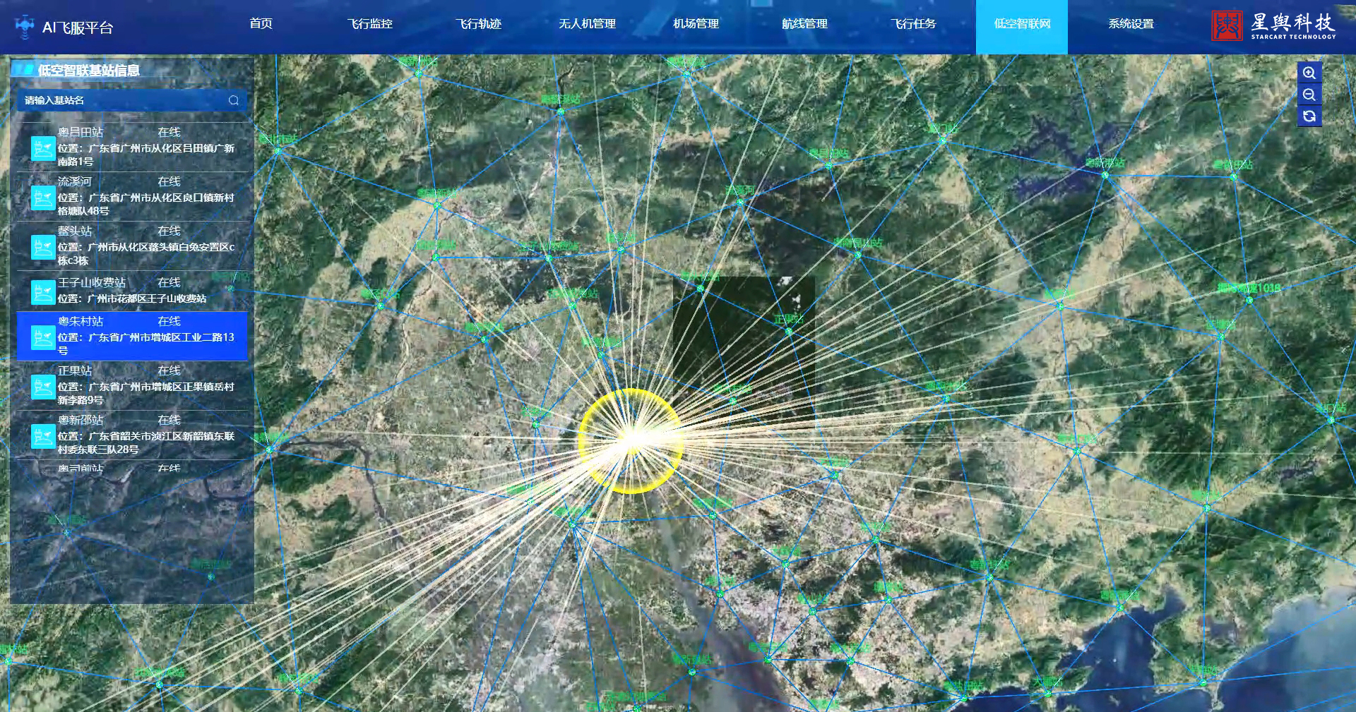The image size is (1356, 712).
Task: Click the station icon beside 王子山收费站
Action: (x=43, y=291)
